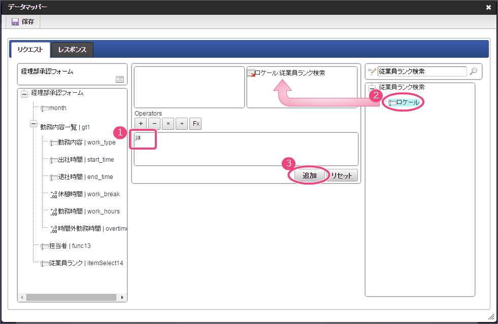Close the データマッパー dialog
Viewport: 498px width, 324px height.
[x=488, y=7]
